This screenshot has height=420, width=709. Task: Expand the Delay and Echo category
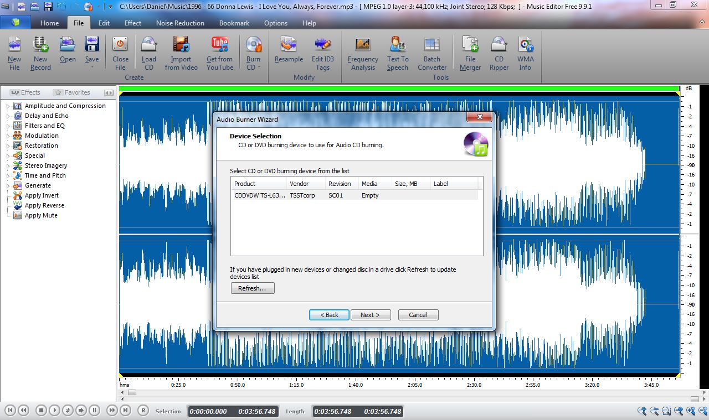click(x=8, y=116)
